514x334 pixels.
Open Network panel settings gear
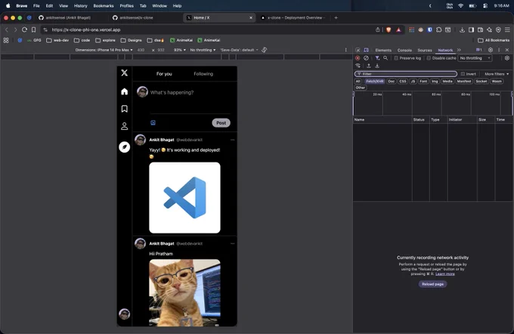coord(506,58)
